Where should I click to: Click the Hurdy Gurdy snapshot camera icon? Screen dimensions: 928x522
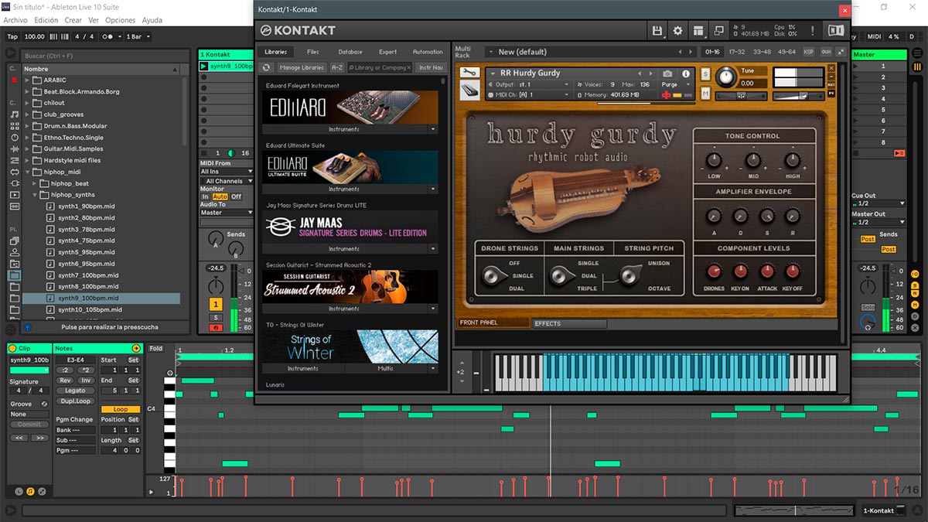[667, 73]
